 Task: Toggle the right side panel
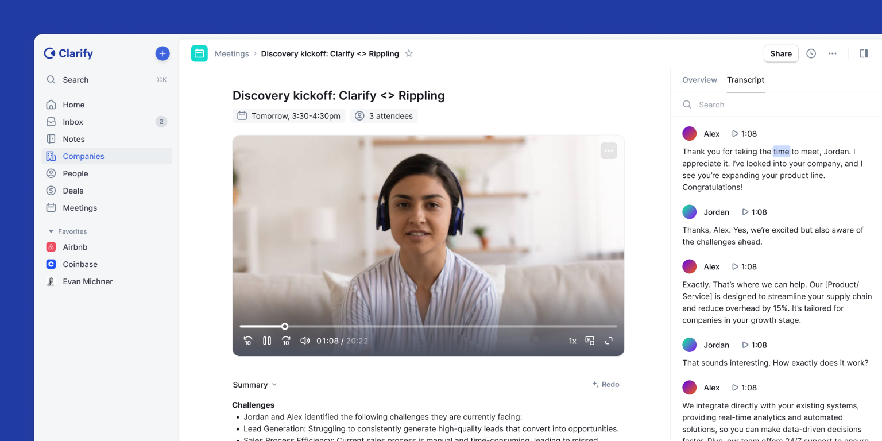point(864,53)
